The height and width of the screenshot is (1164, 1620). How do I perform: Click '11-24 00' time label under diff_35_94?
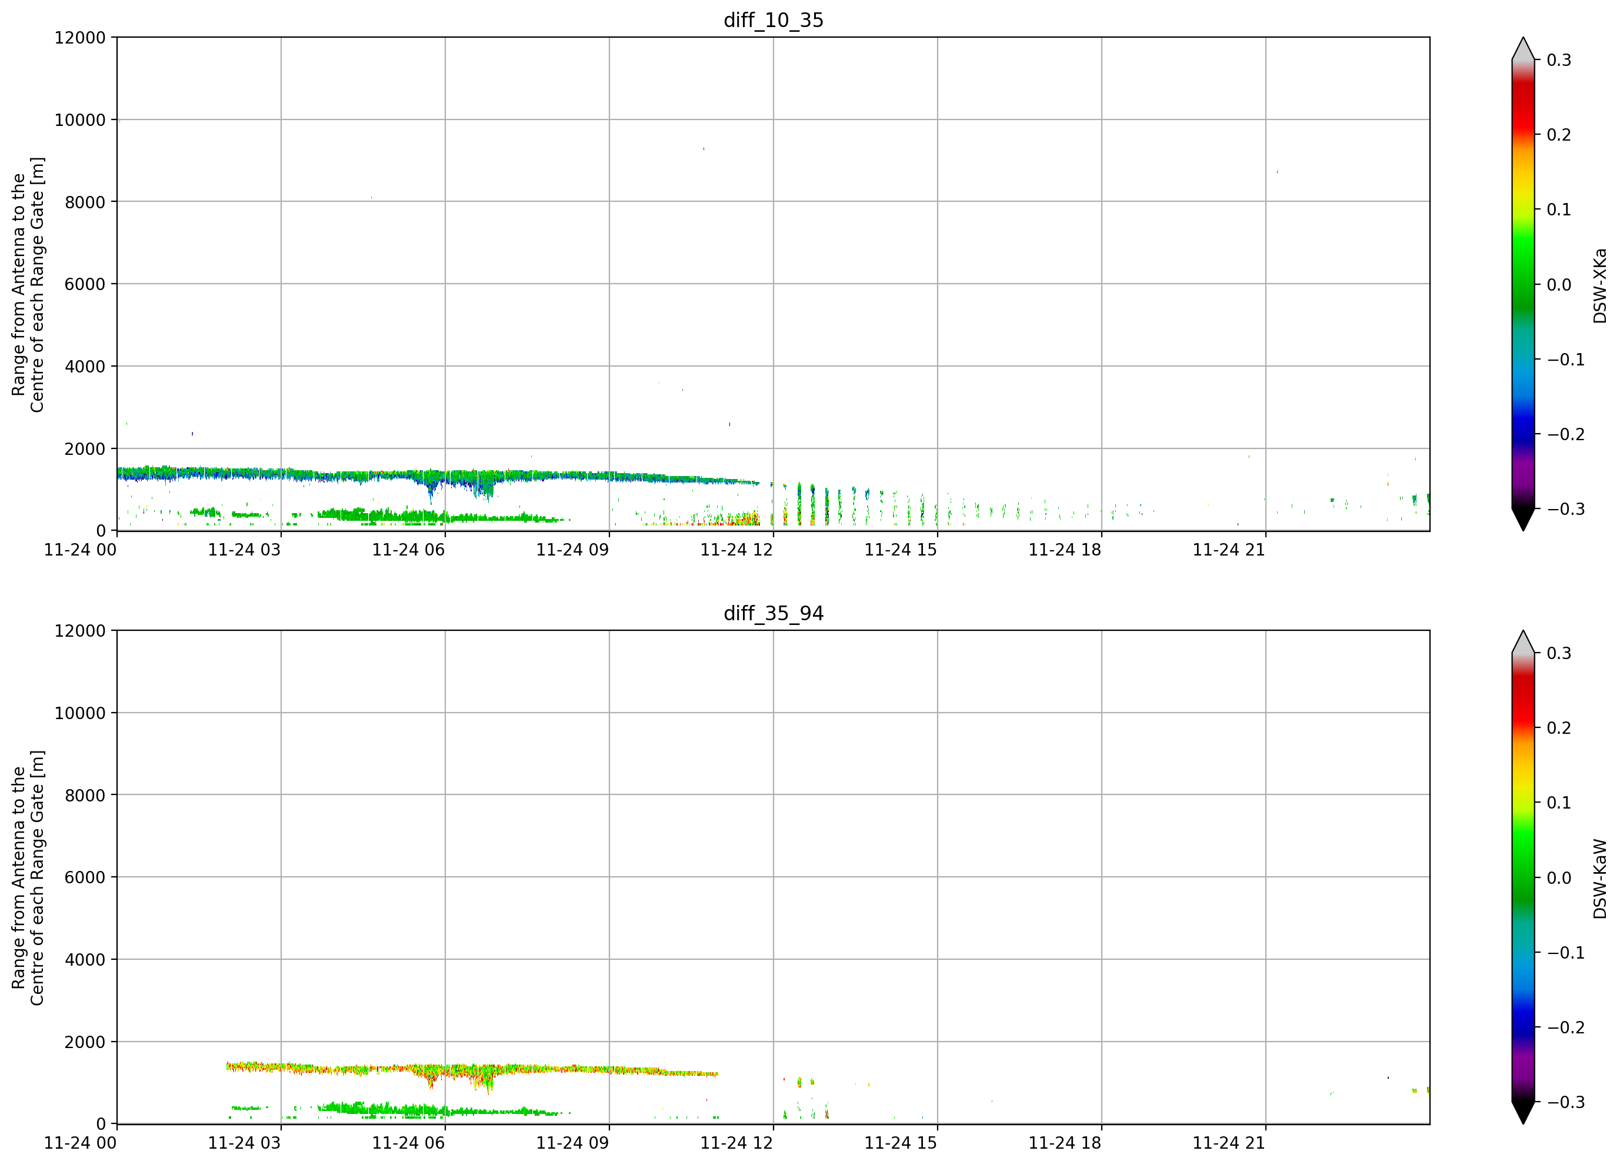point(80,1143)
